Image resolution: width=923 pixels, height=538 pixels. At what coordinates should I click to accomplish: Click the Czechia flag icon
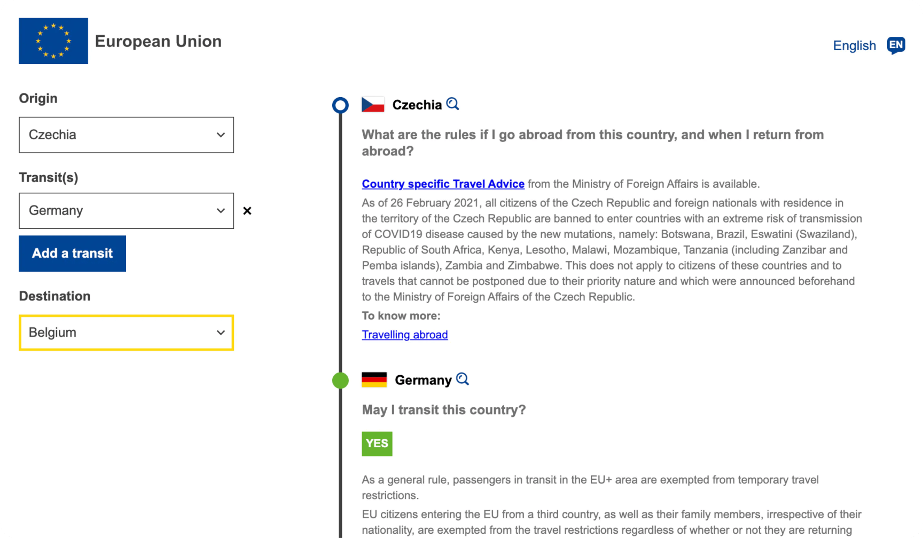(373, 105)
